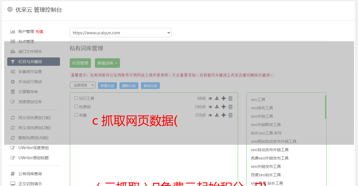The height and width of the screenshot is (186, 358).
Task: Click the database icon for 文章暂存库
Action: click(x=13, y=92)
